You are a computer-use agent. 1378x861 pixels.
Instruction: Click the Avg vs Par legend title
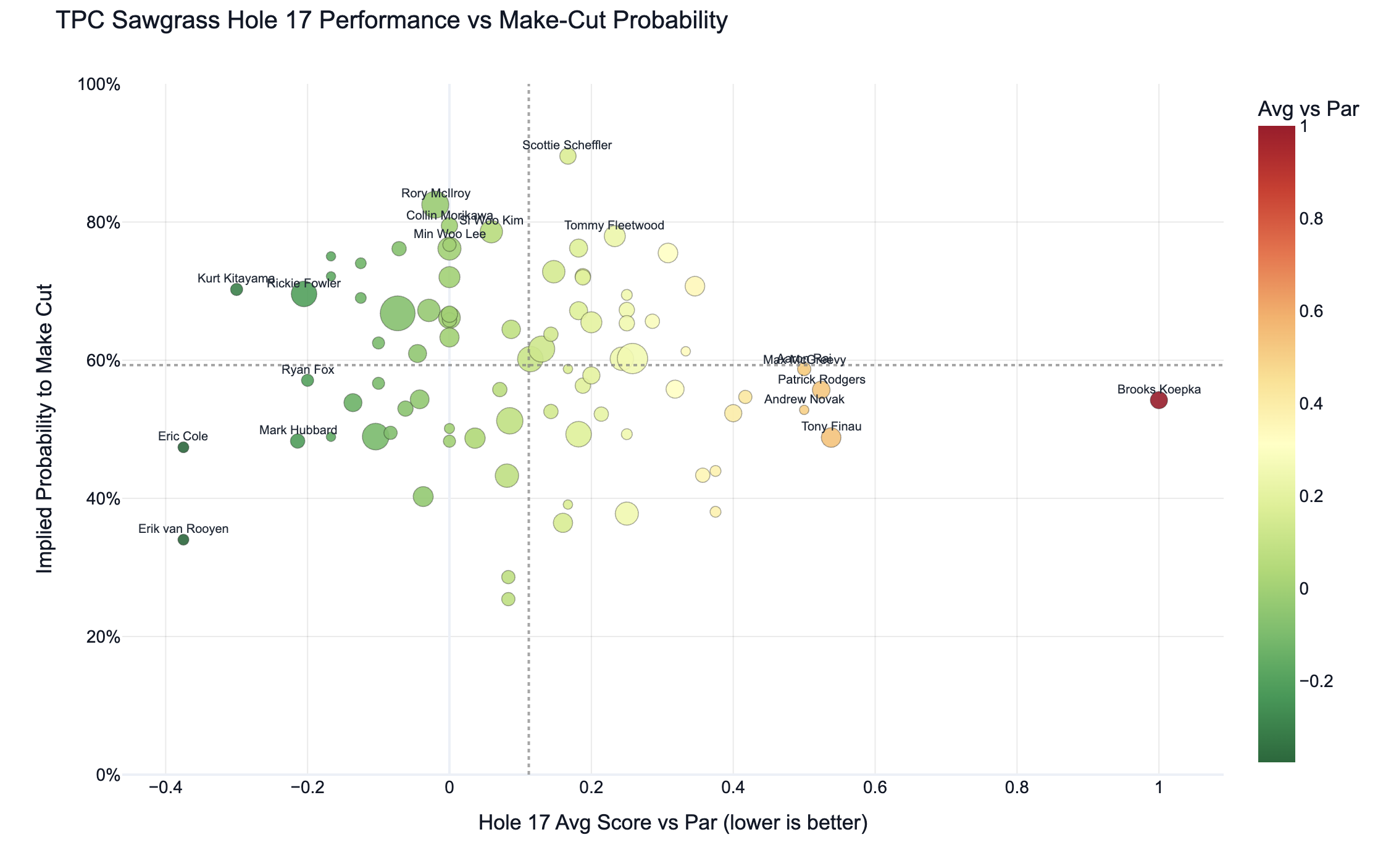pos(1308,110)
